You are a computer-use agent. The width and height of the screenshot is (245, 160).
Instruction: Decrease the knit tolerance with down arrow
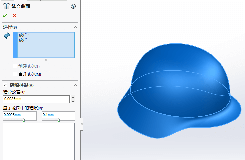pyautogui.click(x=73, y=101)
